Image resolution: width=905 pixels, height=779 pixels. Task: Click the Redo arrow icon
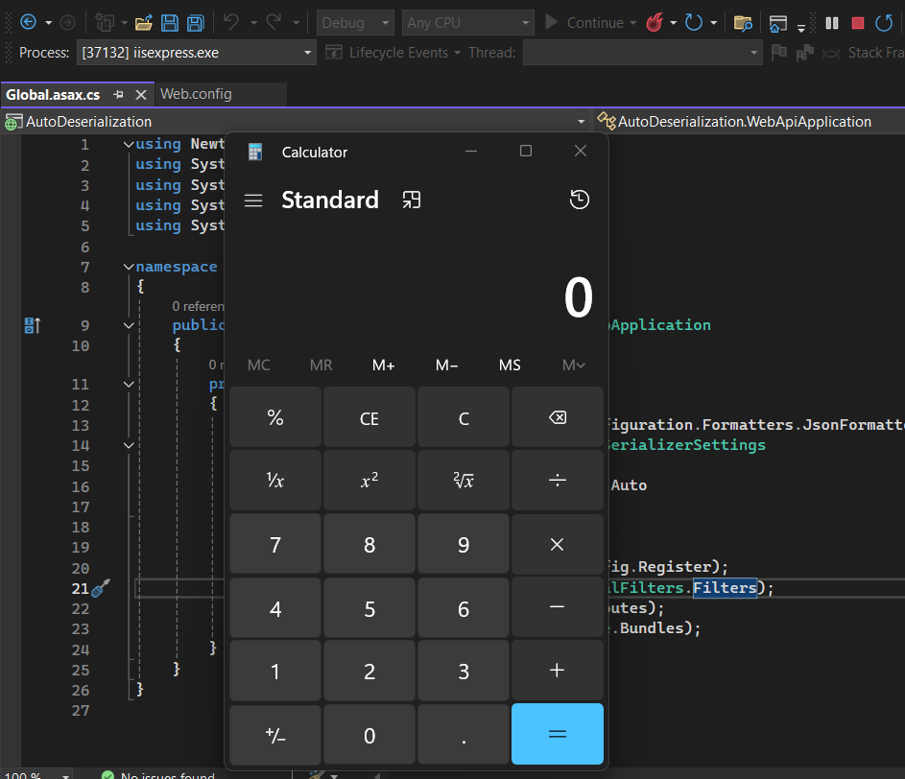pos(274,22)
